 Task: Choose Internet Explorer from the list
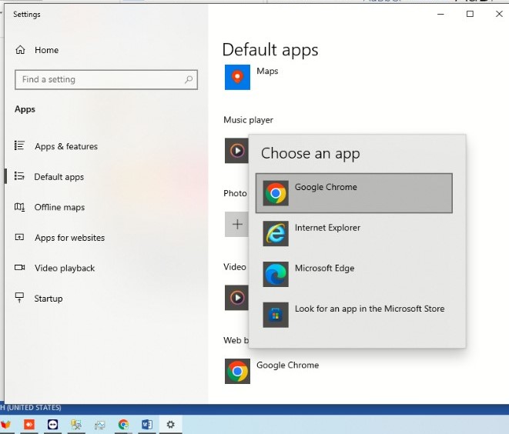click(x=353, y=233)
